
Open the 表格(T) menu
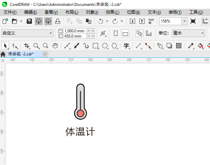coord(175,12)
